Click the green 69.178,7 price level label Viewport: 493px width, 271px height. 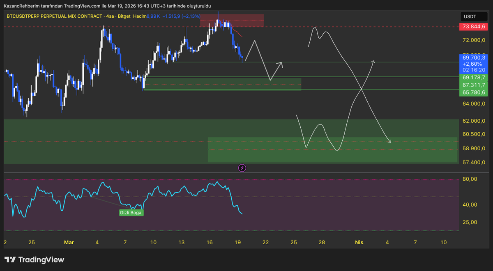pyautogui.click(x=473, y=77)
